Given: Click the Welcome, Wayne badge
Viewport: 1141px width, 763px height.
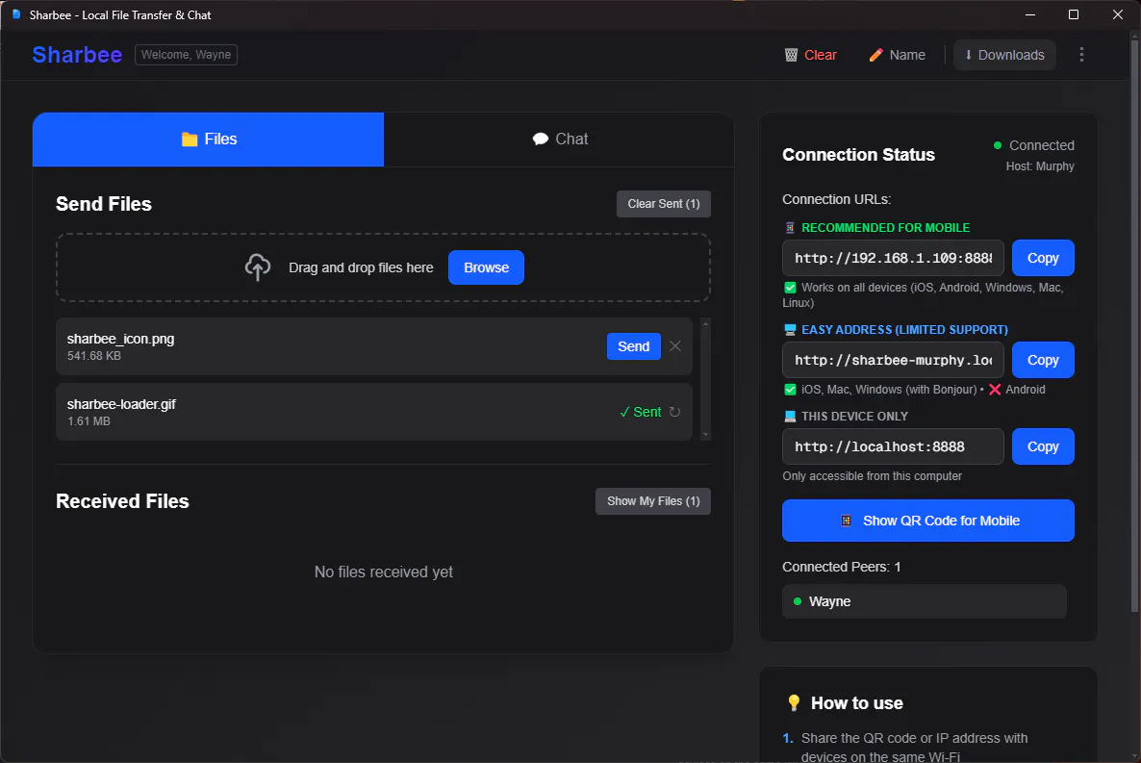Looking at the screenshot, I should click(x=186, y=55).
